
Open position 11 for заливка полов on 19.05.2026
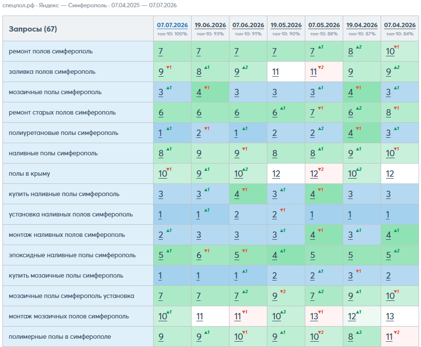275,72
